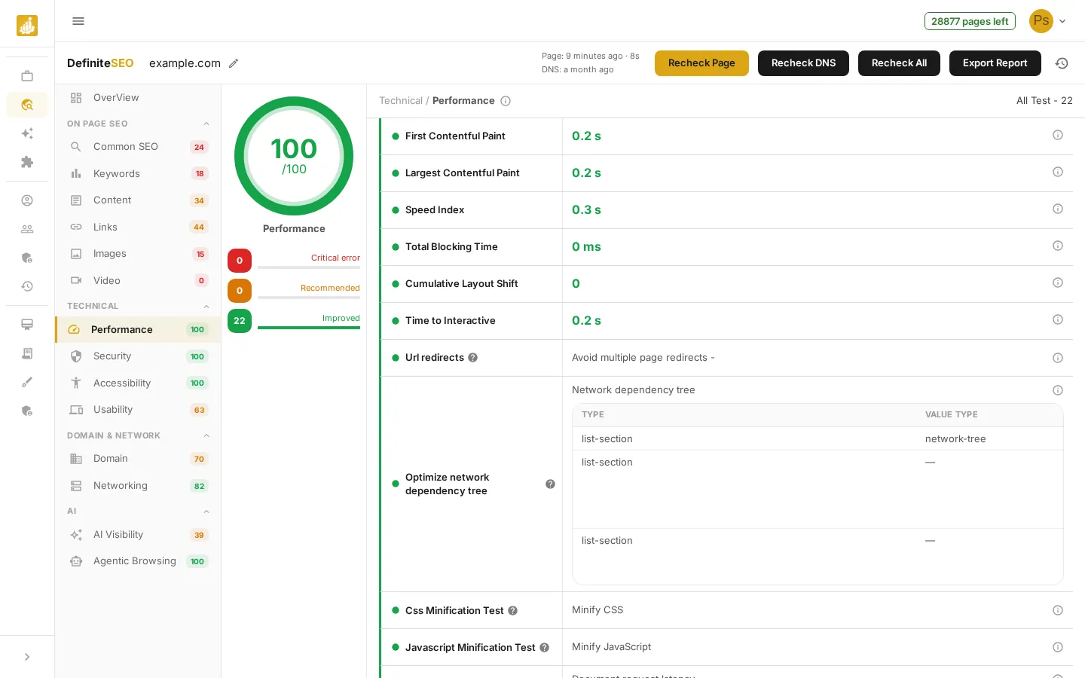1085x678 pixels.
Task: Go to the Keywords section
Action: click(138, 173)
